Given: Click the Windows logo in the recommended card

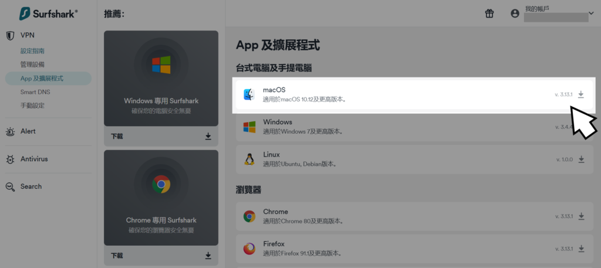Looking at the screenshot, I should tap(161, 65).
